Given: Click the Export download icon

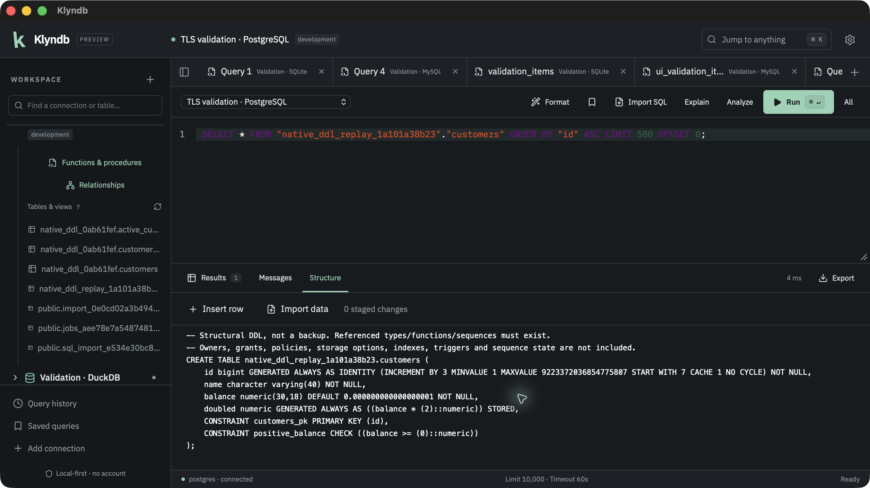Looking at the screenshot, I should point(823,278).
